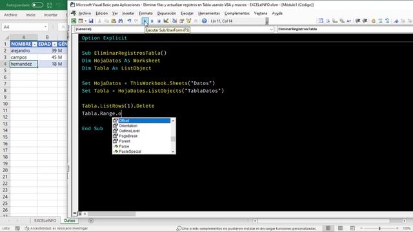
Task: Open the Formato menu
Action: tap(146, 13)
